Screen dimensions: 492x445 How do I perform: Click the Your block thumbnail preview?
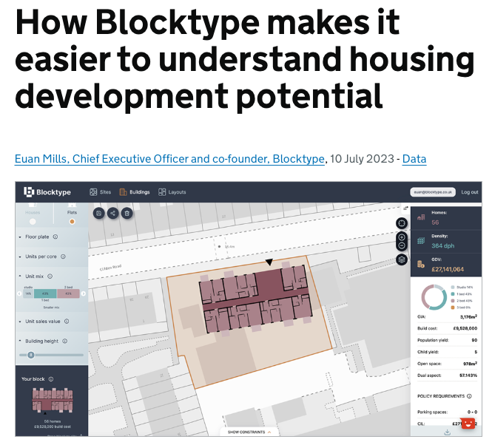(53, 400)
